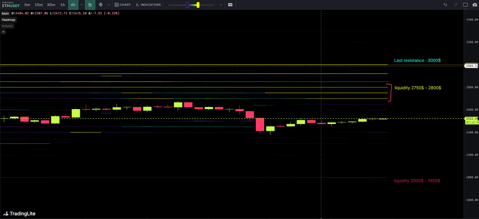Expand the drawing tools dropdown arrow
The width and height of the screenshot is (479, 219).
pos(109,5)
